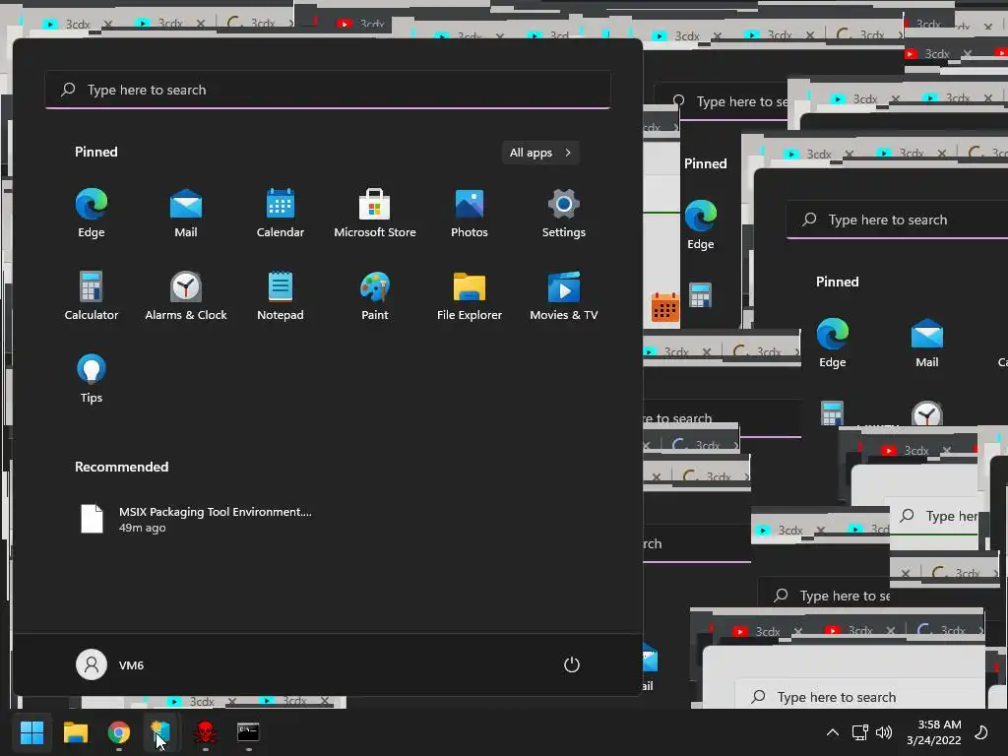The height and width of the screenshot is (756, 1008).
Task: Click Edge beside Mail in background Start copy
Action: [833, 344]
